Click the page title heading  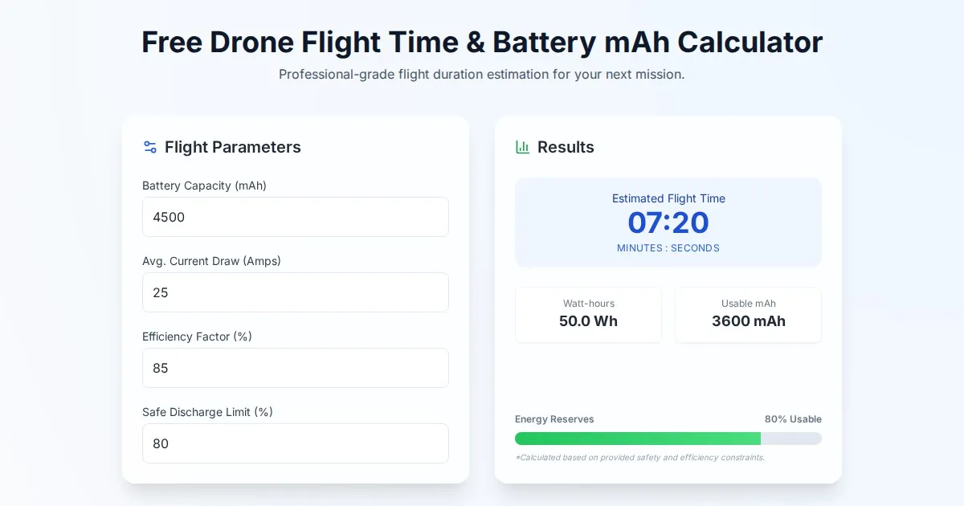(x=482, y=42)
